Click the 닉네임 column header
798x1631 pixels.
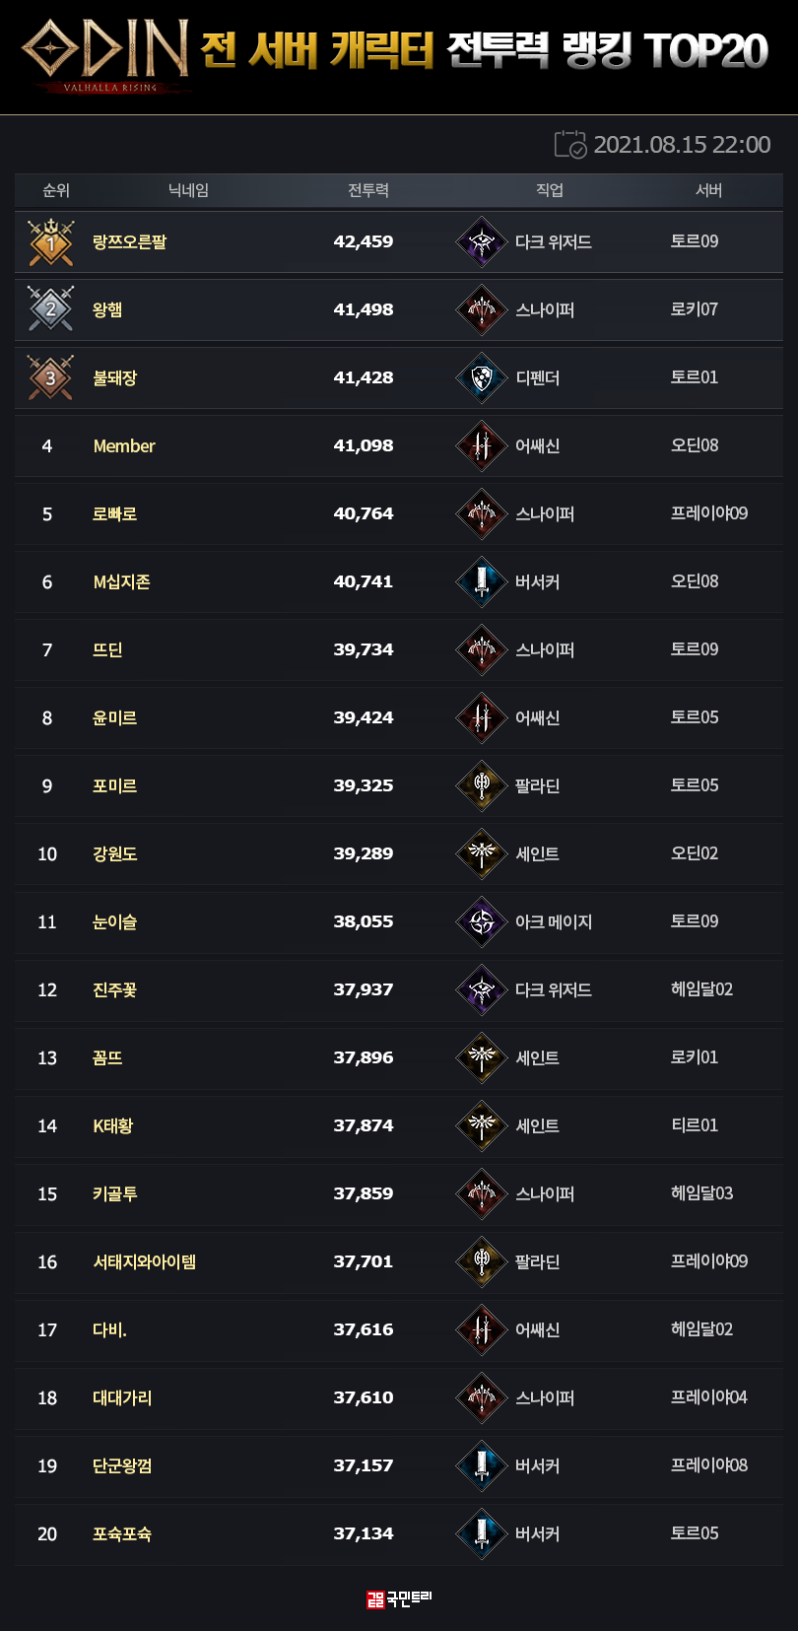[x=188, y=190]
